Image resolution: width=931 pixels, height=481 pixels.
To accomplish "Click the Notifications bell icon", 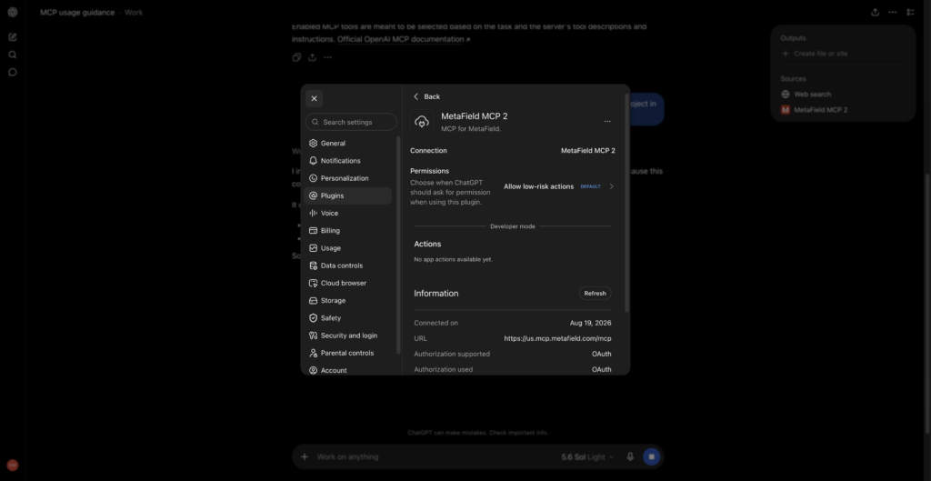I will tap(314, 160).
